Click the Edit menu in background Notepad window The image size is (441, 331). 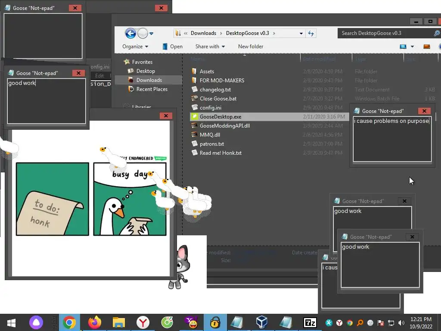(x=99, y=76)
